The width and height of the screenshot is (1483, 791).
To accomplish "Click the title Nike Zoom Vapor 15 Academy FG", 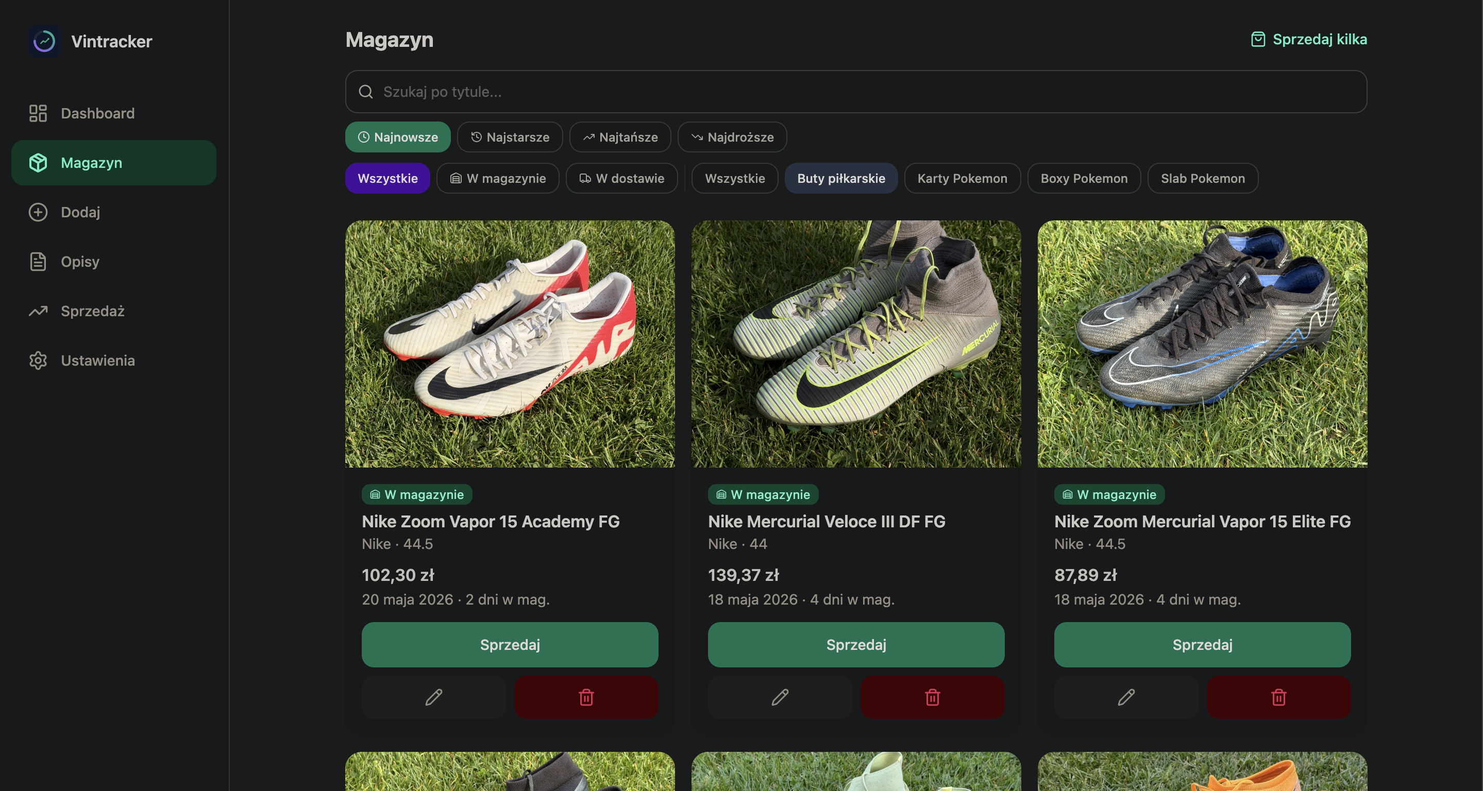I will (491, 522).
